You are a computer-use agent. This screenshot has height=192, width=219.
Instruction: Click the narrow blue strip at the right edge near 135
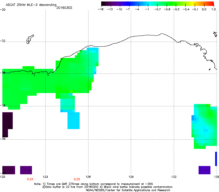(216, 159)
